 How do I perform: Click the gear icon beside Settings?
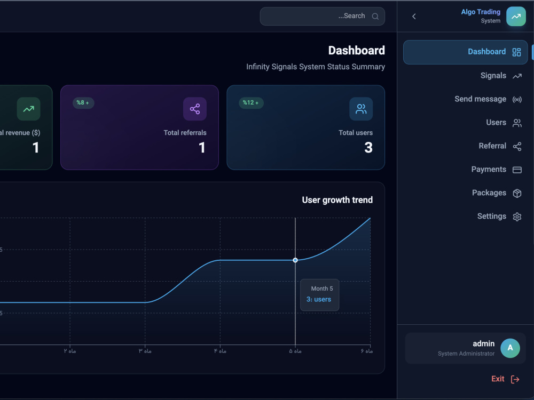click(x=517, y=217)
